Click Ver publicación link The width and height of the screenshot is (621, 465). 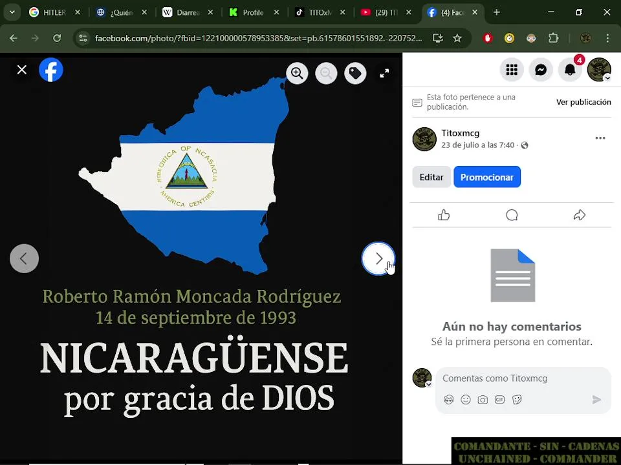click(583, 102)
